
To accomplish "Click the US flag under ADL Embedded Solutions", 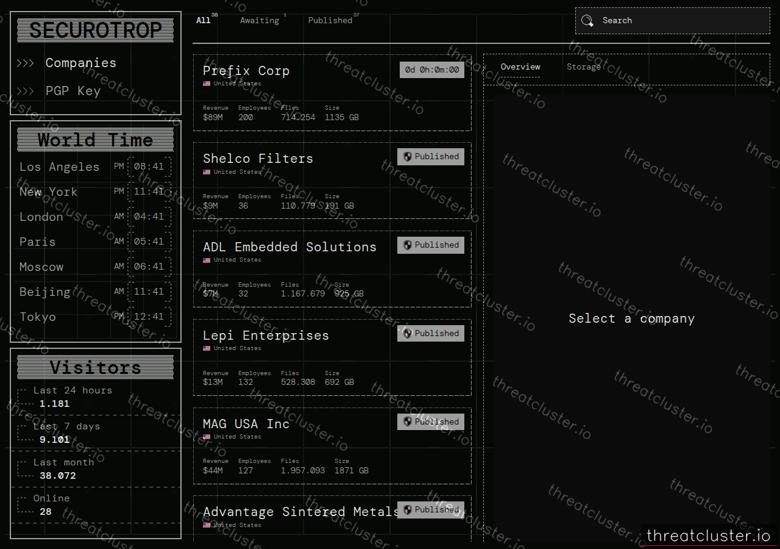I will (207, 260).
